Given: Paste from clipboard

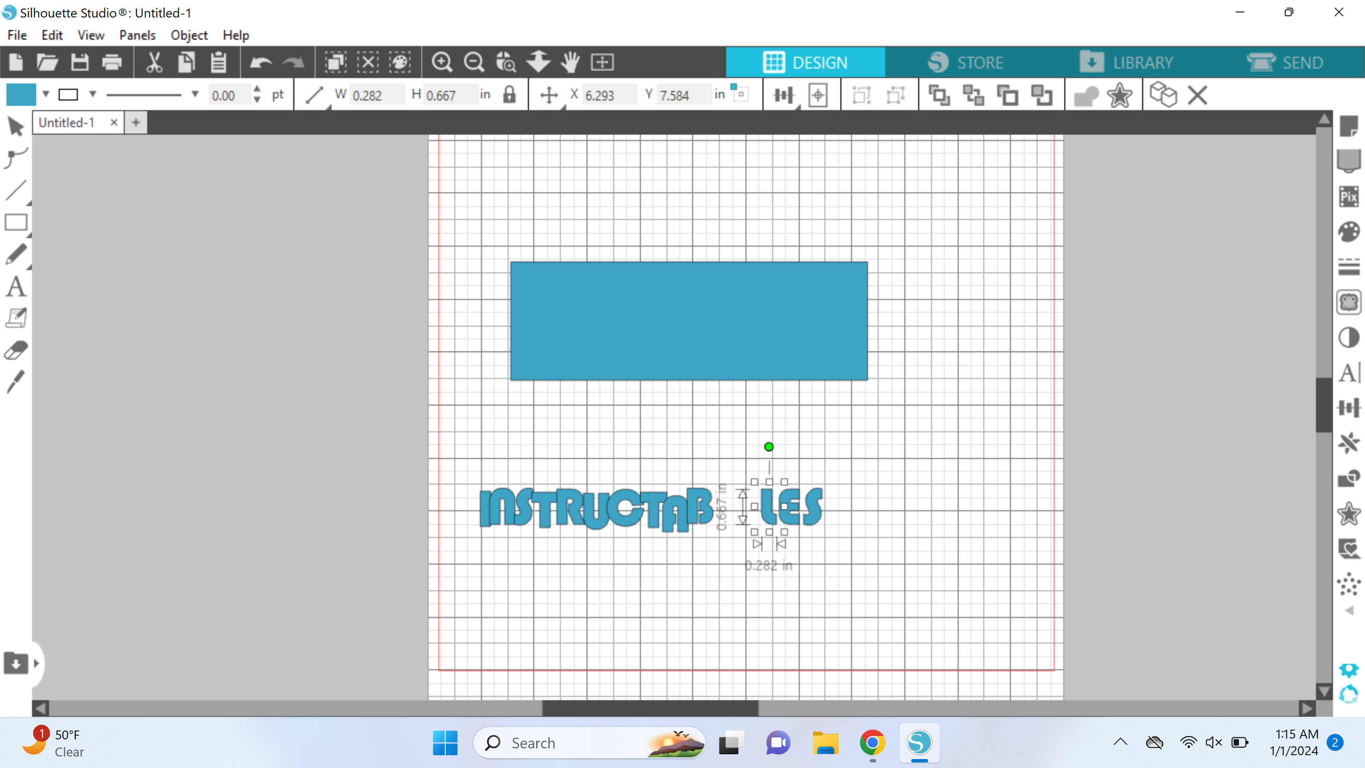Looking at the screenshot, I should [x=218, y=63].
